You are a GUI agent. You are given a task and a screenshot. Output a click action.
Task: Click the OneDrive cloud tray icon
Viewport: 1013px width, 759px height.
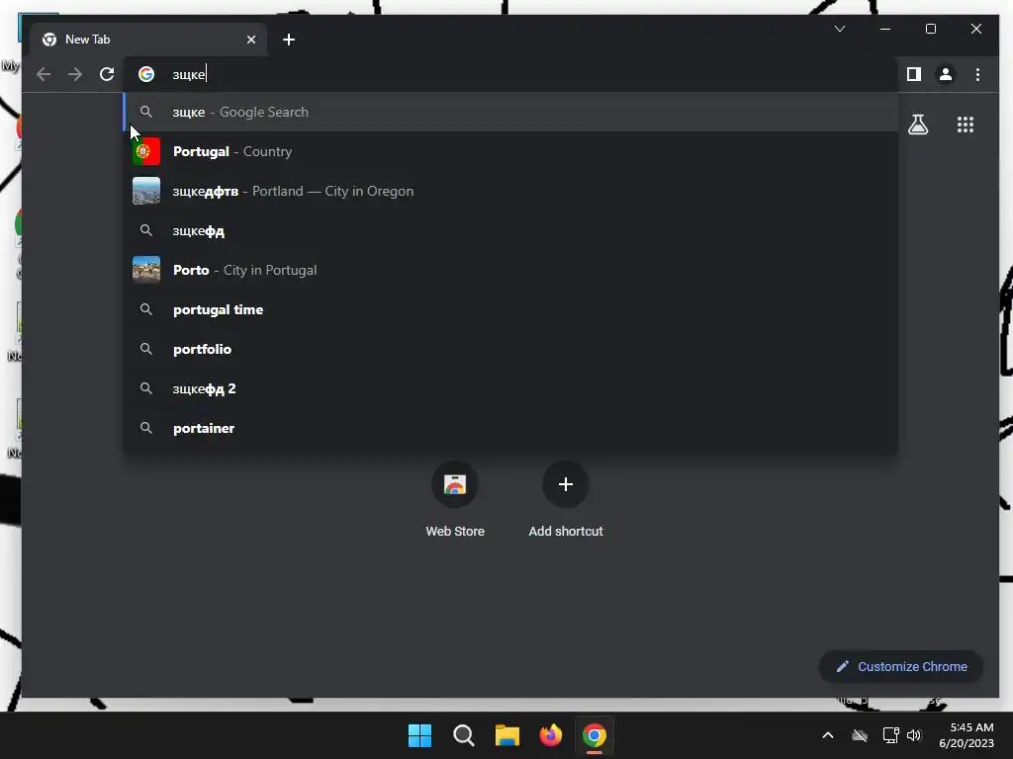point(860,735)
